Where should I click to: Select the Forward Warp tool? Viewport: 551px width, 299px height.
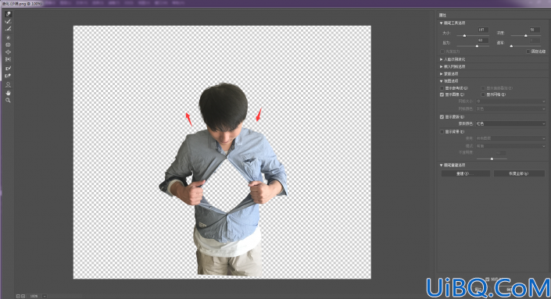coord(8,14)
